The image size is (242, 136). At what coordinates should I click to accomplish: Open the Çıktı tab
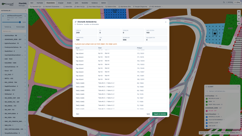tap(76, 3)
